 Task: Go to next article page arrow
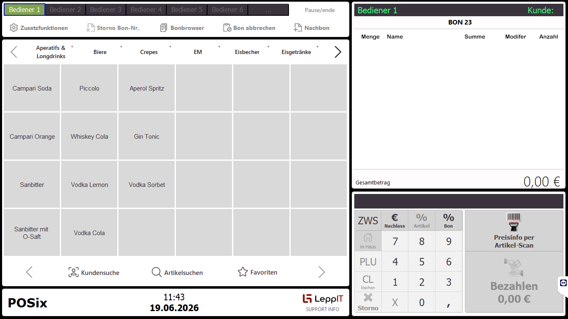tap(321, 272)
